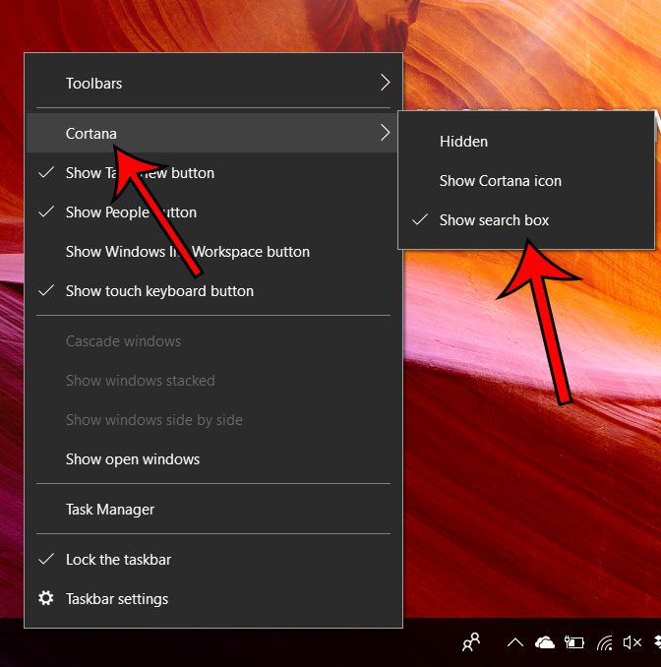Click the muted speaker volume icon
This screenshot has width=661, height=667.
pyautogui.click(x=631, y=643)
